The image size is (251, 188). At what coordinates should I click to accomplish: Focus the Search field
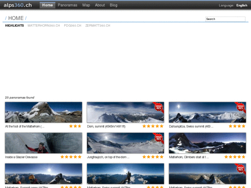pyautogui.click(x=225, y=19)
